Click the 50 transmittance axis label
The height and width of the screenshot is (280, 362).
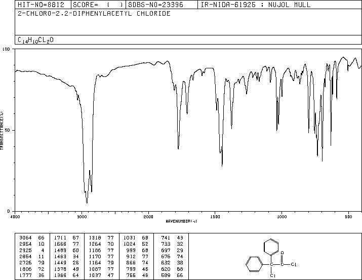coord(8,130)
